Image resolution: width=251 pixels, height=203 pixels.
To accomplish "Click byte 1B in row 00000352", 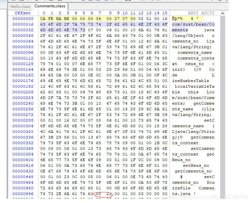I will pos(157,143).
